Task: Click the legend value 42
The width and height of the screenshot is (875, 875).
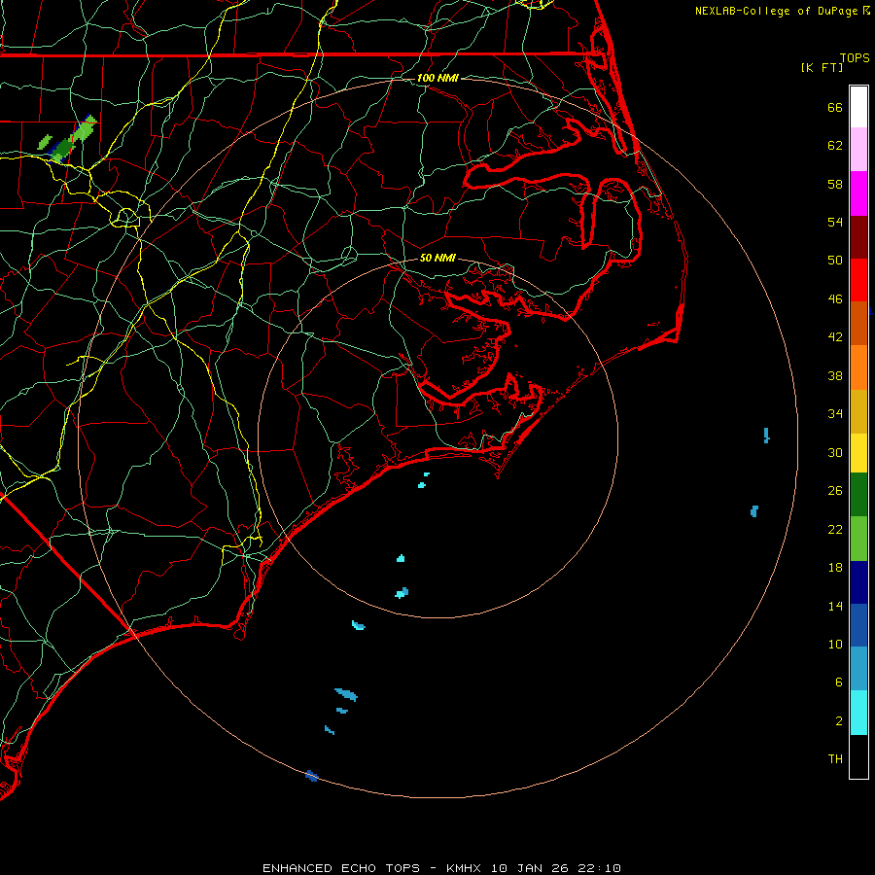Action: click(x=835, y=337)
